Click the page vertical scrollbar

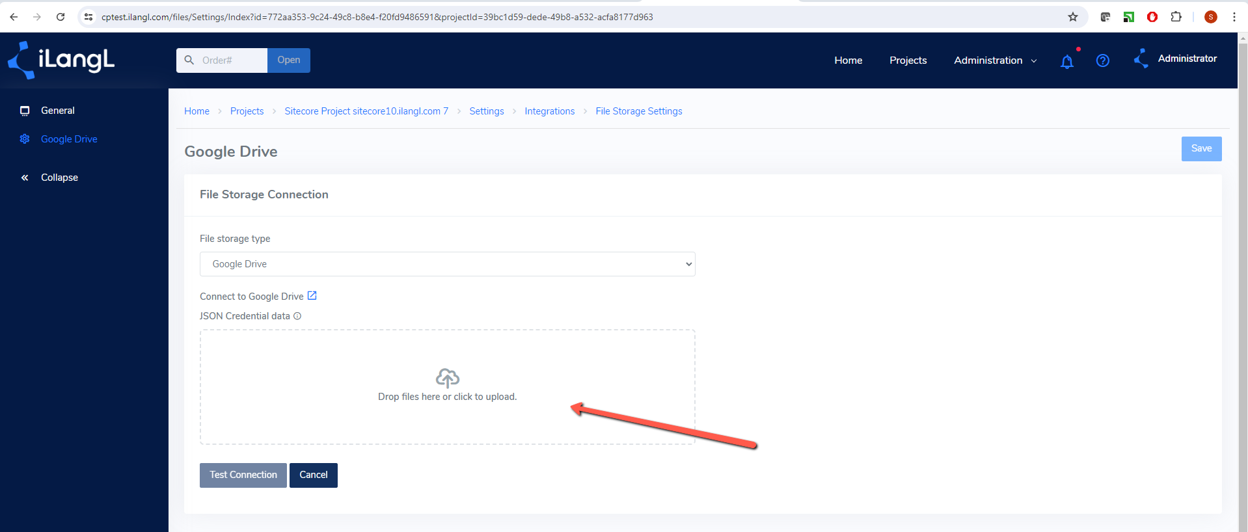tap(1243, 282)
